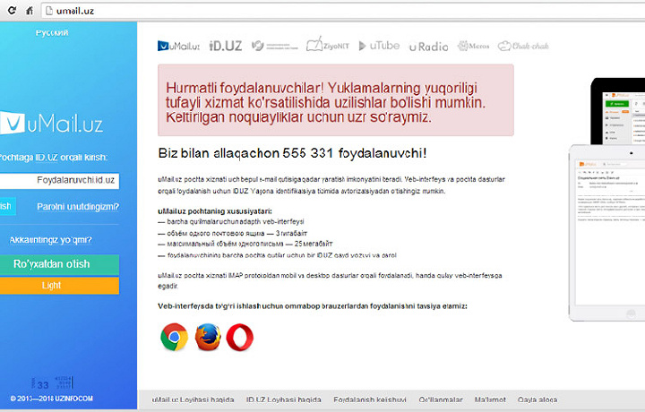
Task: Reload the page with the browser refresh icon
Action: [x=12, y=10]
